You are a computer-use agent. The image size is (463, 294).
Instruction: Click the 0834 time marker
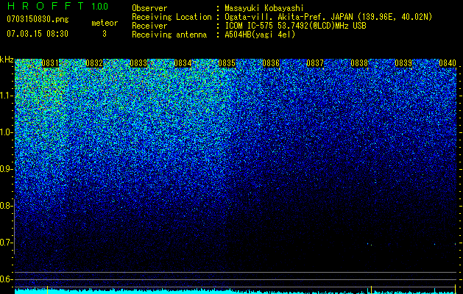coord(183,63)
